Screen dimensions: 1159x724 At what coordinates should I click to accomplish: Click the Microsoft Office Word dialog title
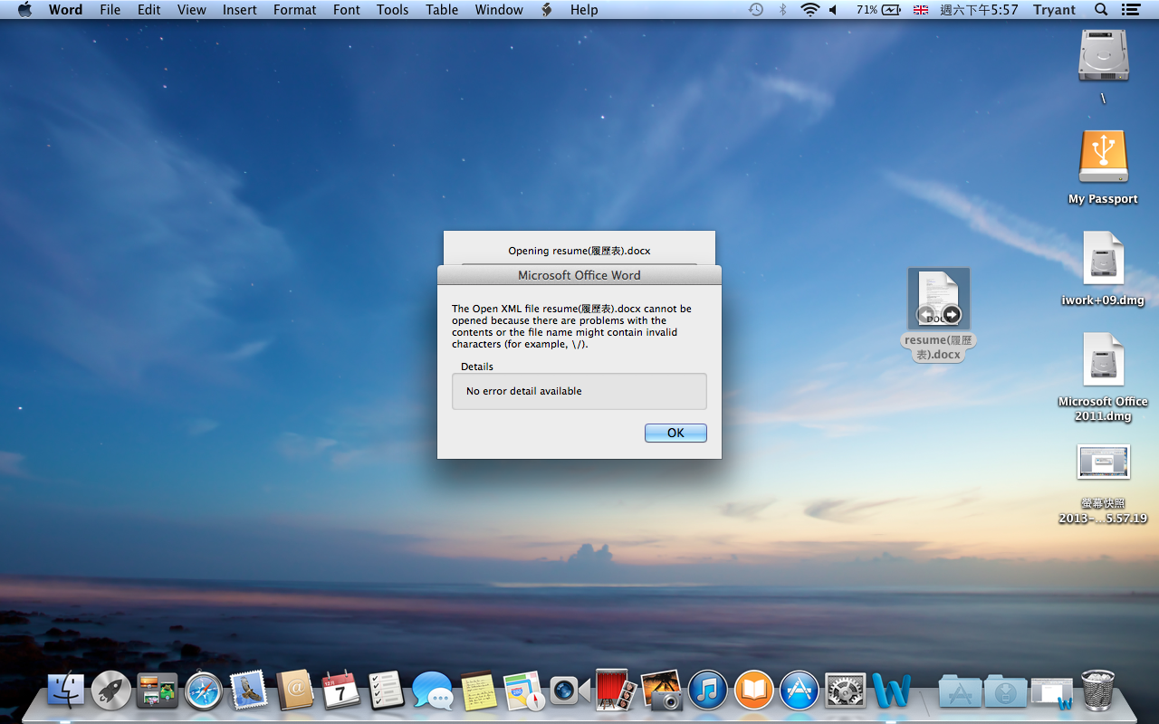coord(579,275)
